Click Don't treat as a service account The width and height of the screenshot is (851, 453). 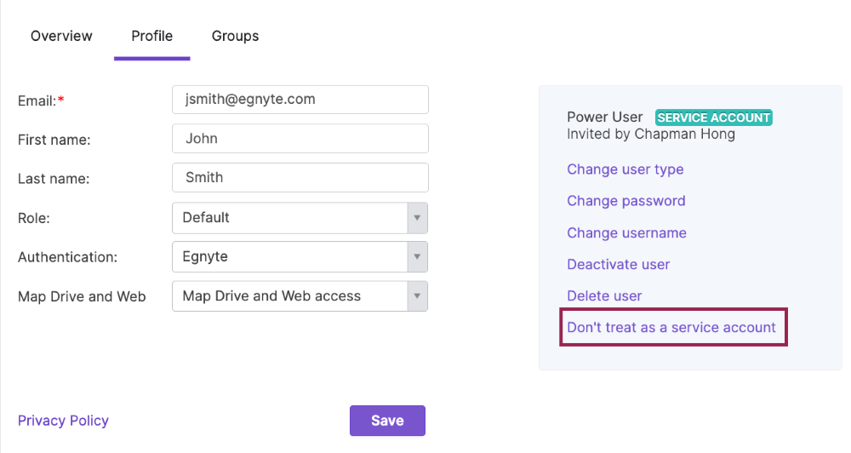(671, 328)
